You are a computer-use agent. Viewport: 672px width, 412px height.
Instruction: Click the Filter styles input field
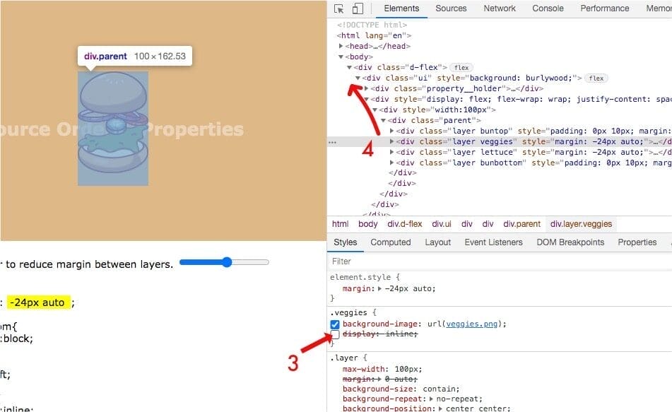(495, 261)
